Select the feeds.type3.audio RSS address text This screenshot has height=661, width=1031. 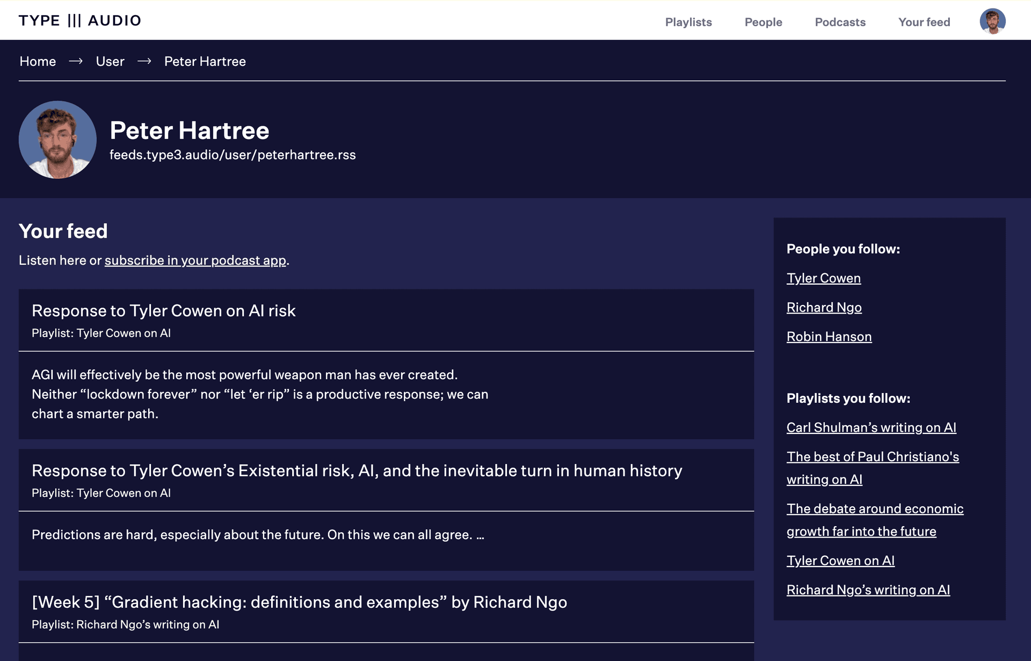coord(233,155)
